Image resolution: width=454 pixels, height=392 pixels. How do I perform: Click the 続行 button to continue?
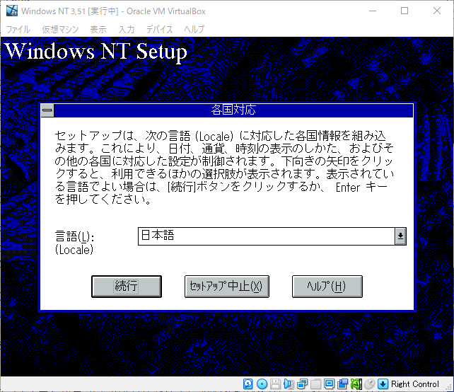coord(127,287)
